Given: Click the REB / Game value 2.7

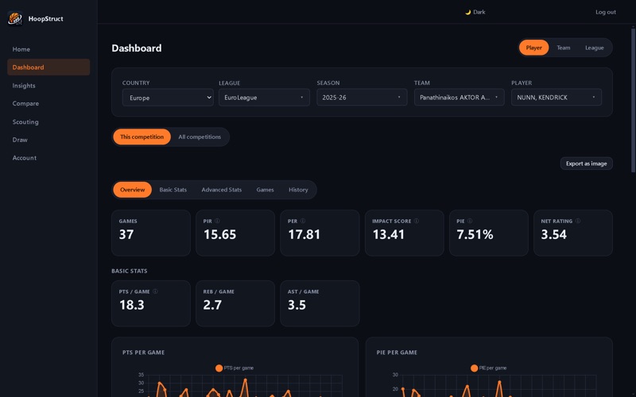Looking at the screenshot, I should point(212,305).
